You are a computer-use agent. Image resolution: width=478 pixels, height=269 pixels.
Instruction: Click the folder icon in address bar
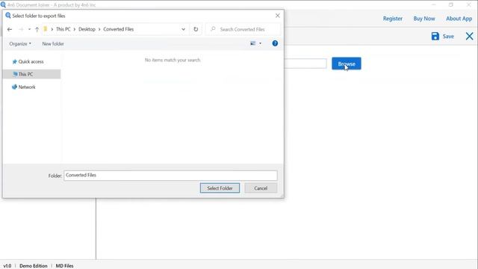pos(45,29)
